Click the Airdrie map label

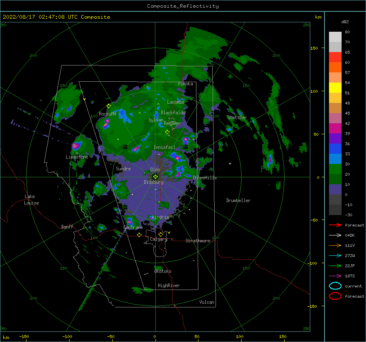click(160, 217)
